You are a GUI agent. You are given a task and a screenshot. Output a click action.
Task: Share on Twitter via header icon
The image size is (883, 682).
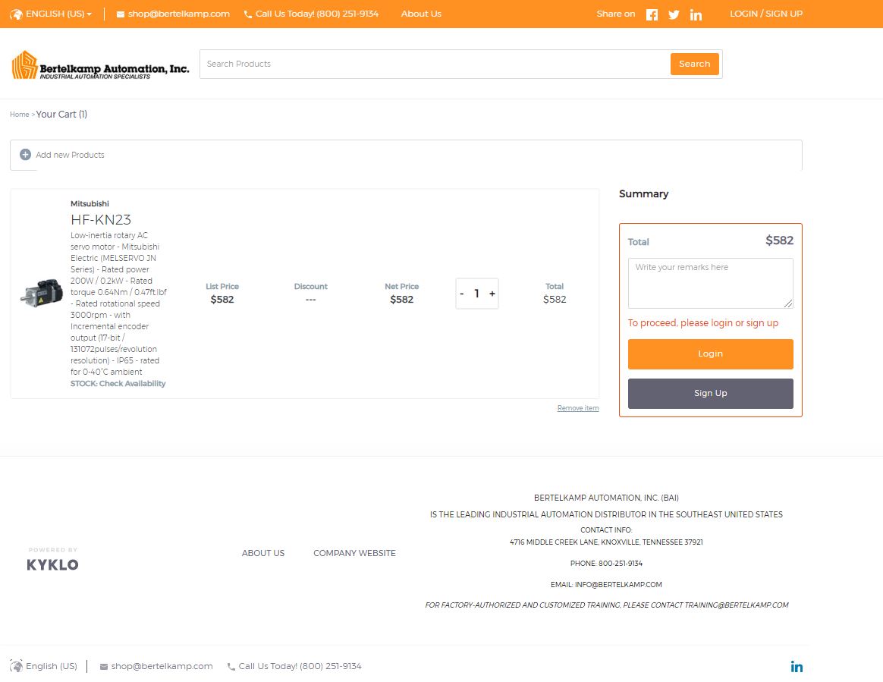tap(674, 14)
